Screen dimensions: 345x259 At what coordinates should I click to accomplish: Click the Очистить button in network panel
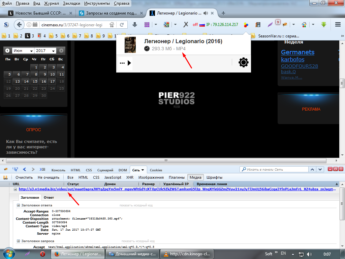(x=24, y=177)
